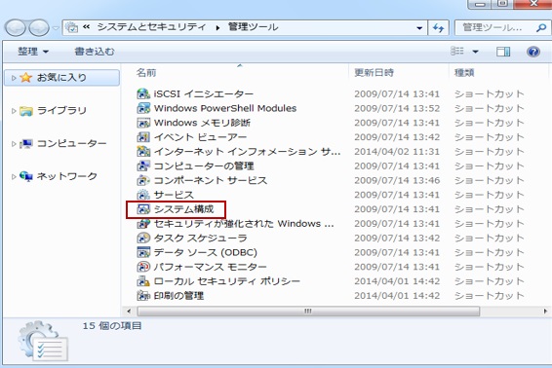The width and height of the screenshot is (552, 368).
Task: Select the タスク スケジューラ icon
Action: point(143,238)
